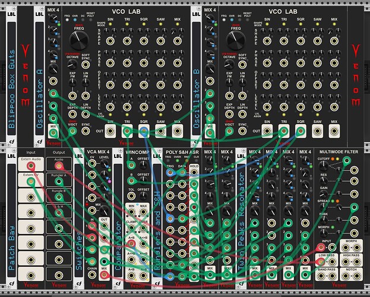Click MIN output jack on WINCOMP
The image size is (370, 297).
(131, 212)
